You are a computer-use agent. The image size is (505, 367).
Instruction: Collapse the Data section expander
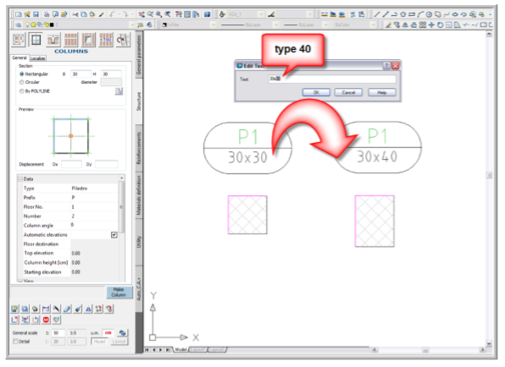20,179
